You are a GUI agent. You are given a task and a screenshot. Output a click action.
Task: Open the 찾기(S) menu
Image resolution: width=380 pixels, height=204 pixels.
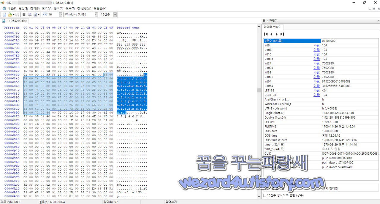point(35,9)
